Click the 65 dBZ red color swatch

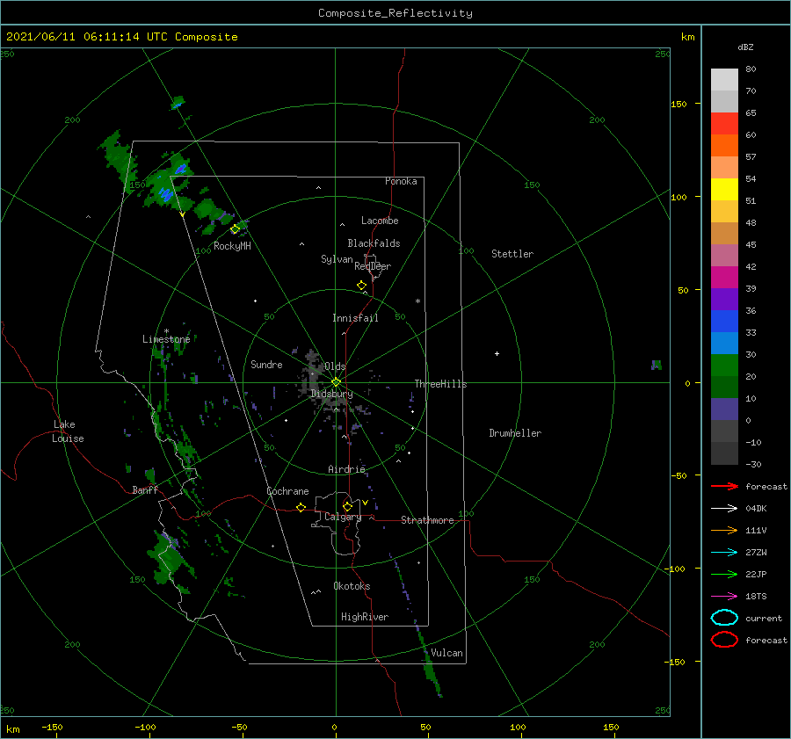tap(724, 123)
